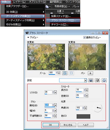Open the 色(C) dark gray color swatch
Viewport: 110px width, 130px height.
pos(83,116)
